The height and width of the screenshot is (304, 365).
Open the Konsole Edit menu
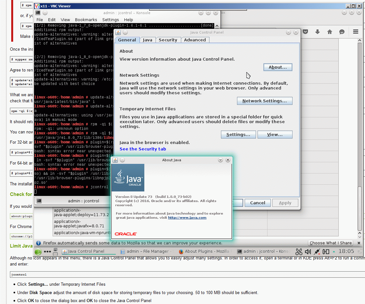tap(52, 20)
